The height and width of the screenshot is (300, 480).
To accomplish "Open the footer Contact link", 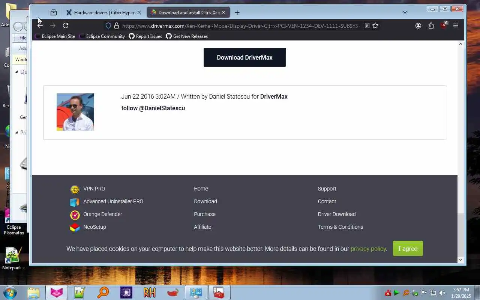I will (x=327, y=201).
